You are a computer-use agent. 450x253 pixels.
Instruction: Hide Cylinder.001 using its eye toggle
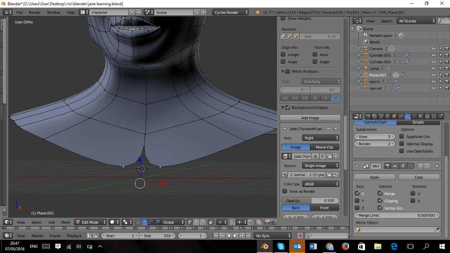[434, 55]
